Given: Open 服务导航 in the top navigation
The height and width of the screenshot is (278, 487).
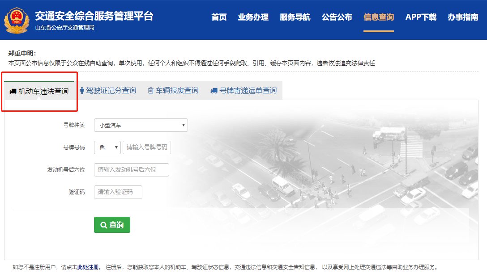Looking at the screenshot, I should 295,17.
